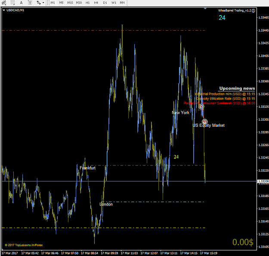Click the toolbar drag handle before M1
This screenshot has height=256, width=269.
tap(47, 3)
